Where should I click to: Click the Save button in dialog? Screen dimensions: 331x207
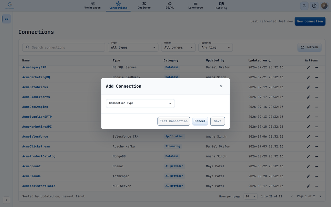(218, 121)
